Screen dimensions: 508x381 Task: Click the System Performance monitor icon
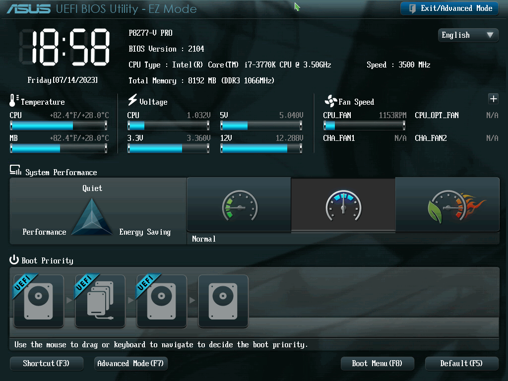tap(15, 170)
